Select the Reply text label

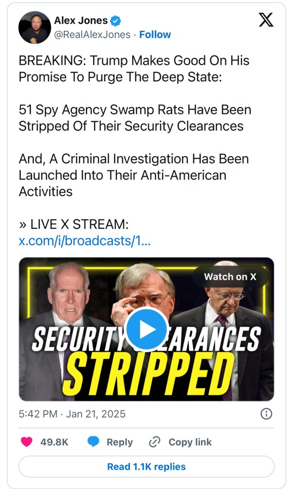(119, 442)
